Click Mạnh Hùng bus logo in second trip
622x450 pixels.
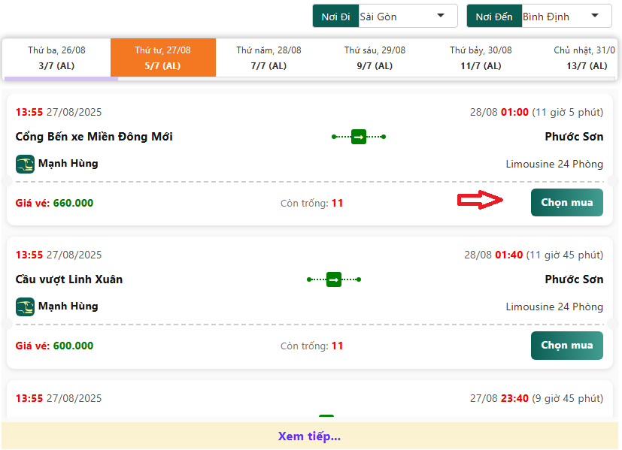pyautogui.click(x=25, y=307)
